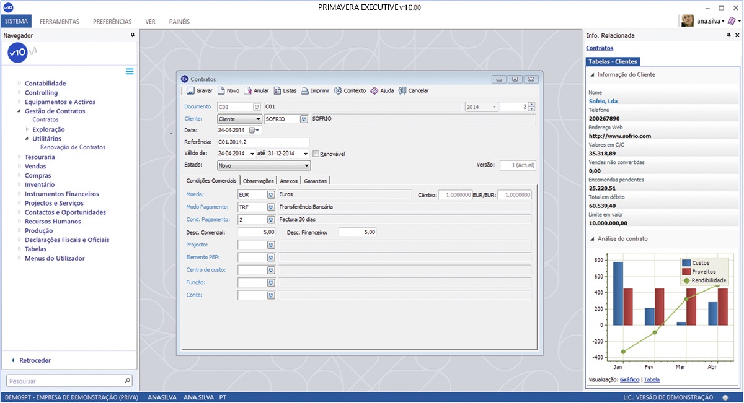This screenshot has width=744, height=403.
Task: Open the até end date dropdown
Action: [306, 154]
